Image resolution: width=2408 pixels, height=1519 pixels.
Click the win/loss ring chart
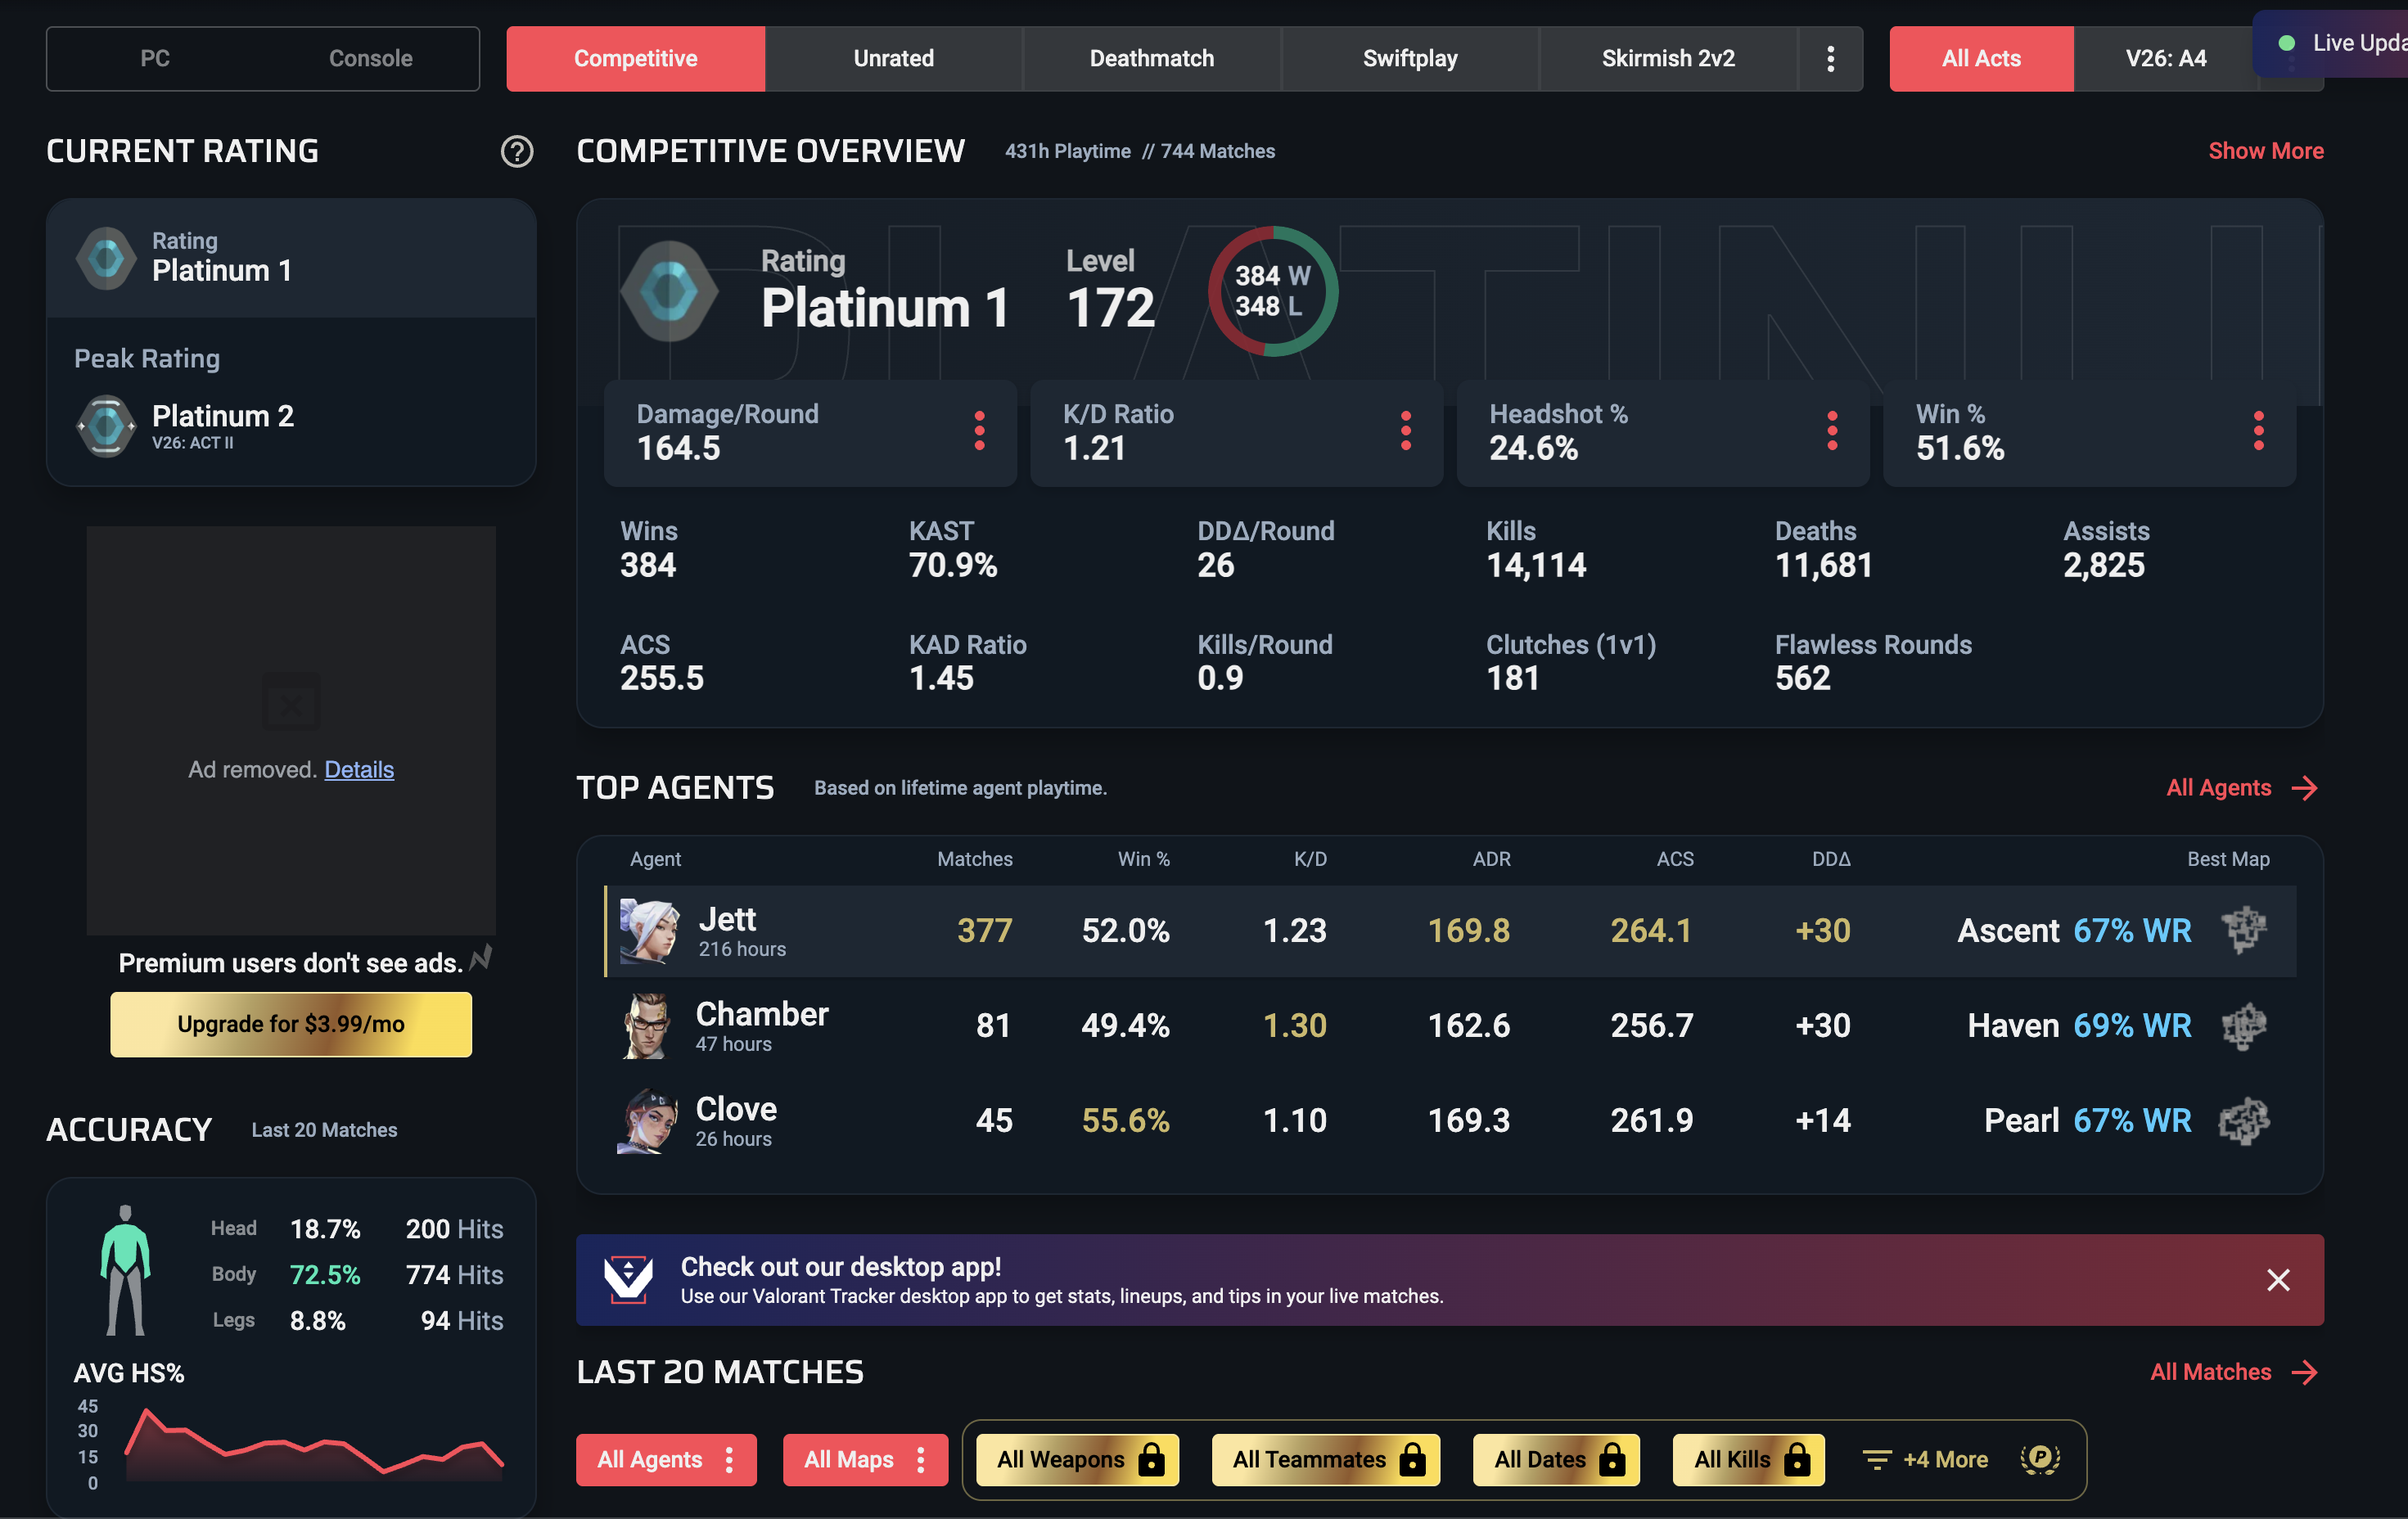[x=1273, y=291]
